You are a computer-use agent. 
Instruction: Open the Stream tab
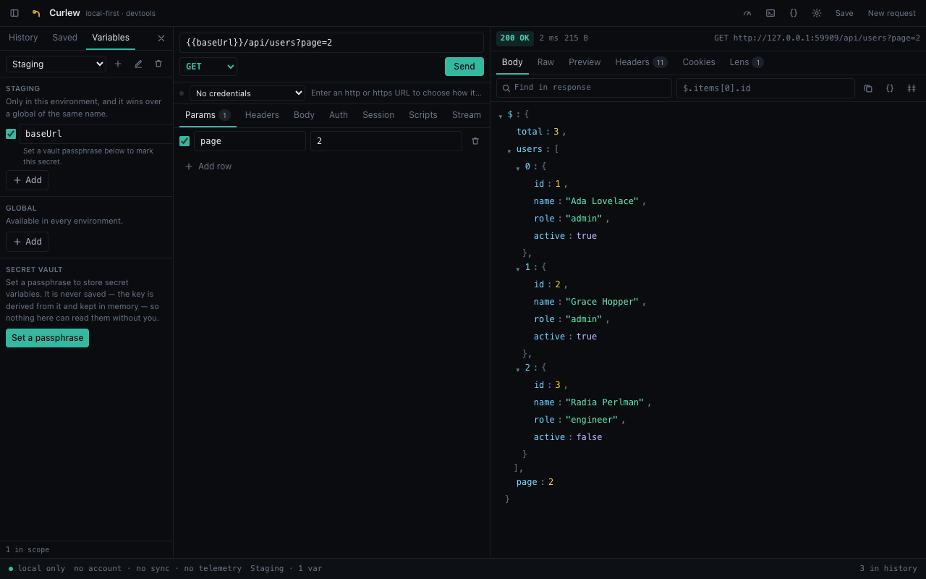[467, 115]
